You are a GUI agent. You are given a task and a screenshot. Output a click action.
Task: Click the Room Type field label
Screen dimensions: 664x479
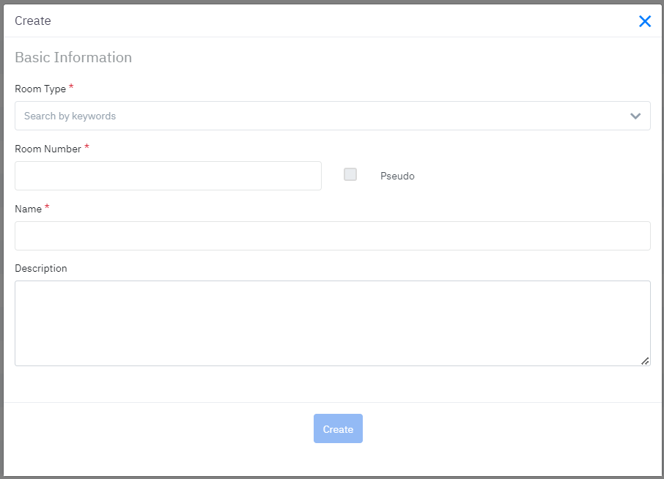coord(40,89)
